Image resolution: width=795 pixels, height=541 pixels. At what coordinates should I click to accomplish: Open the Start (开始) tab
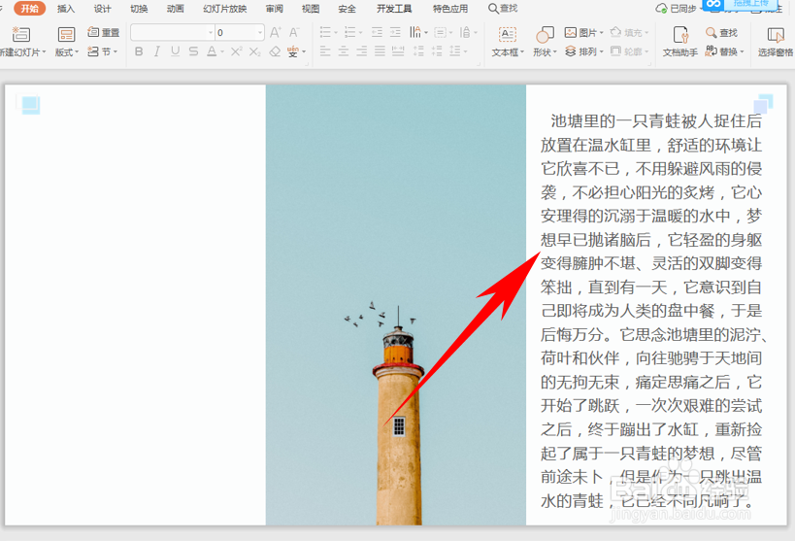(29, 9)
